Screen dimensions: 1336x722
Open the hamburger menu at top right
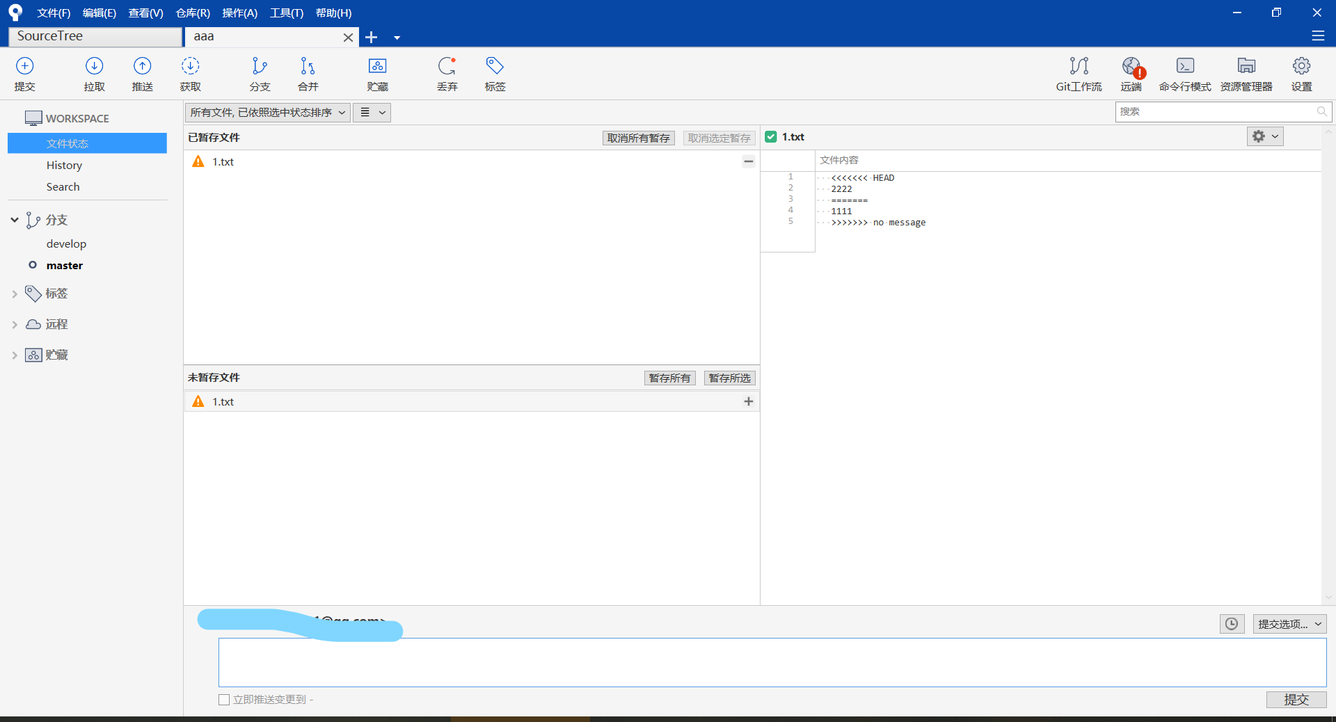tap(1318, 35)
